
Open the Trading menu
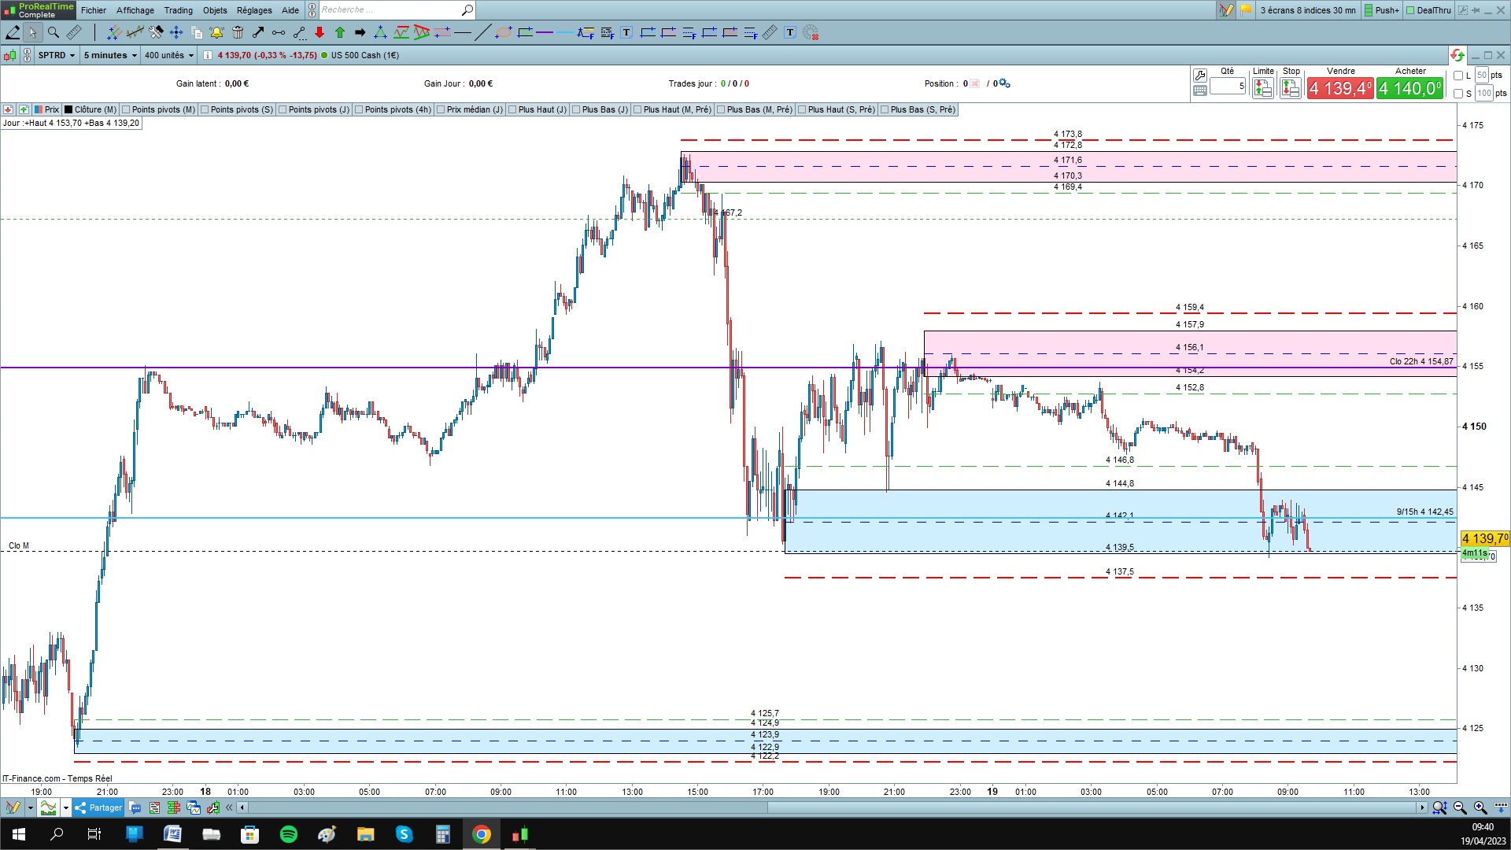(x=178, y=10)
